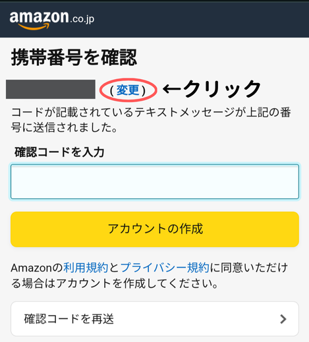Click the amazon.co.jp logo in the header
The height and width of the screenshot is (342, 309).
pos(52,20)
